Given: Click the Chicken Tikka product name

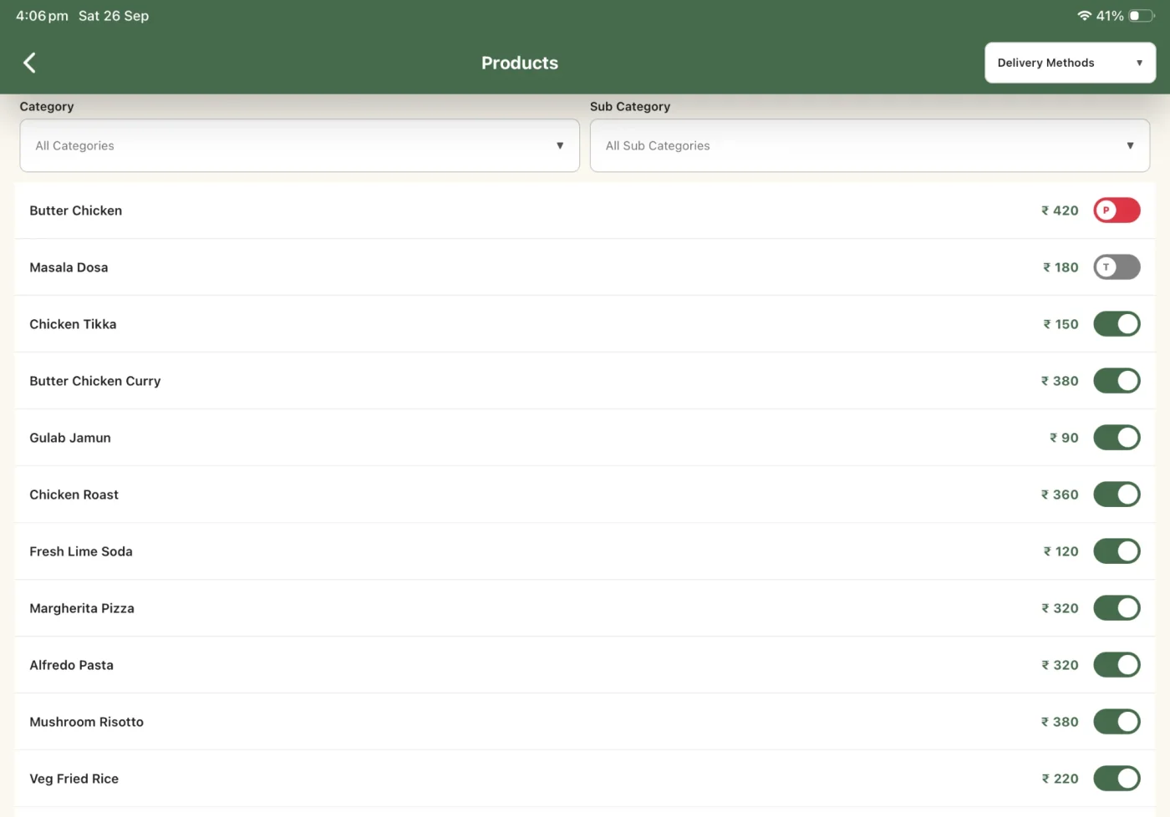Looking at the screenshot, I should tap(73, 324).
